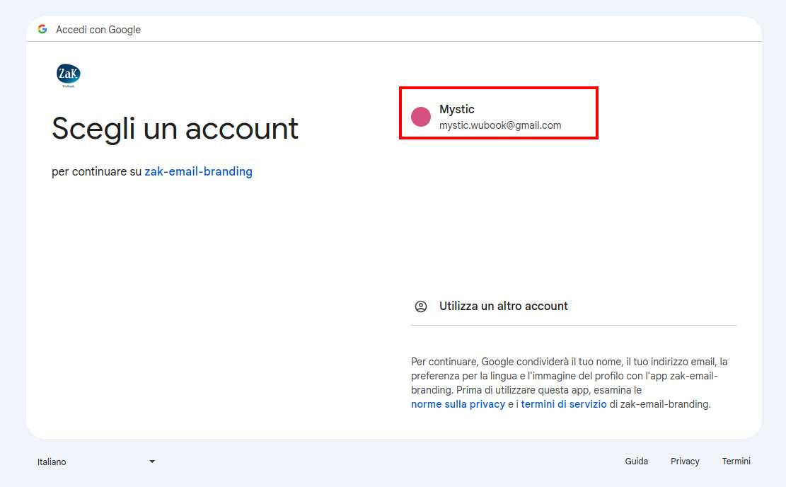Click the Google data sharing disclosure paragraph
This screenshot has width=786, height=487.
[x=566, y=376]
